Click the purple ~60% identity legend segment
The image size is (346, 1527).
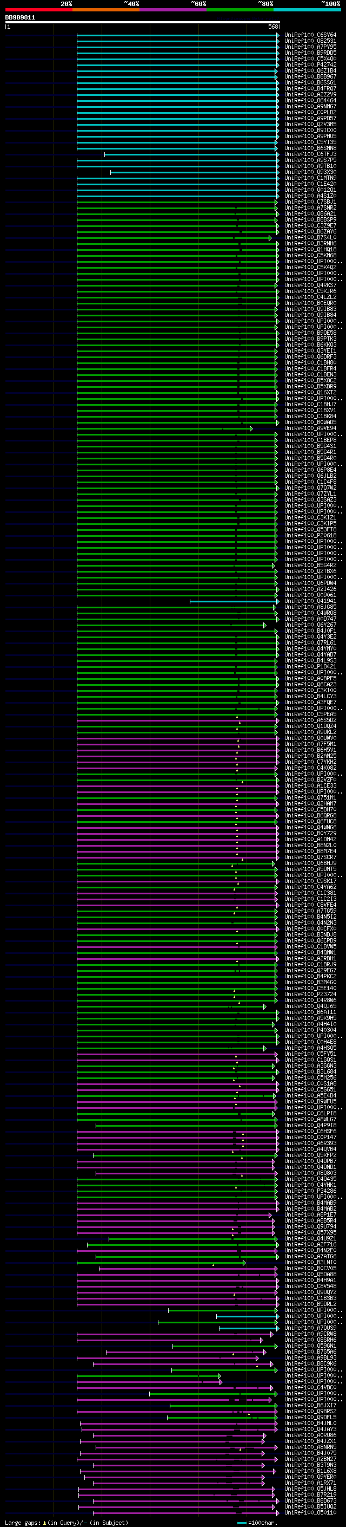click(172, 10)
